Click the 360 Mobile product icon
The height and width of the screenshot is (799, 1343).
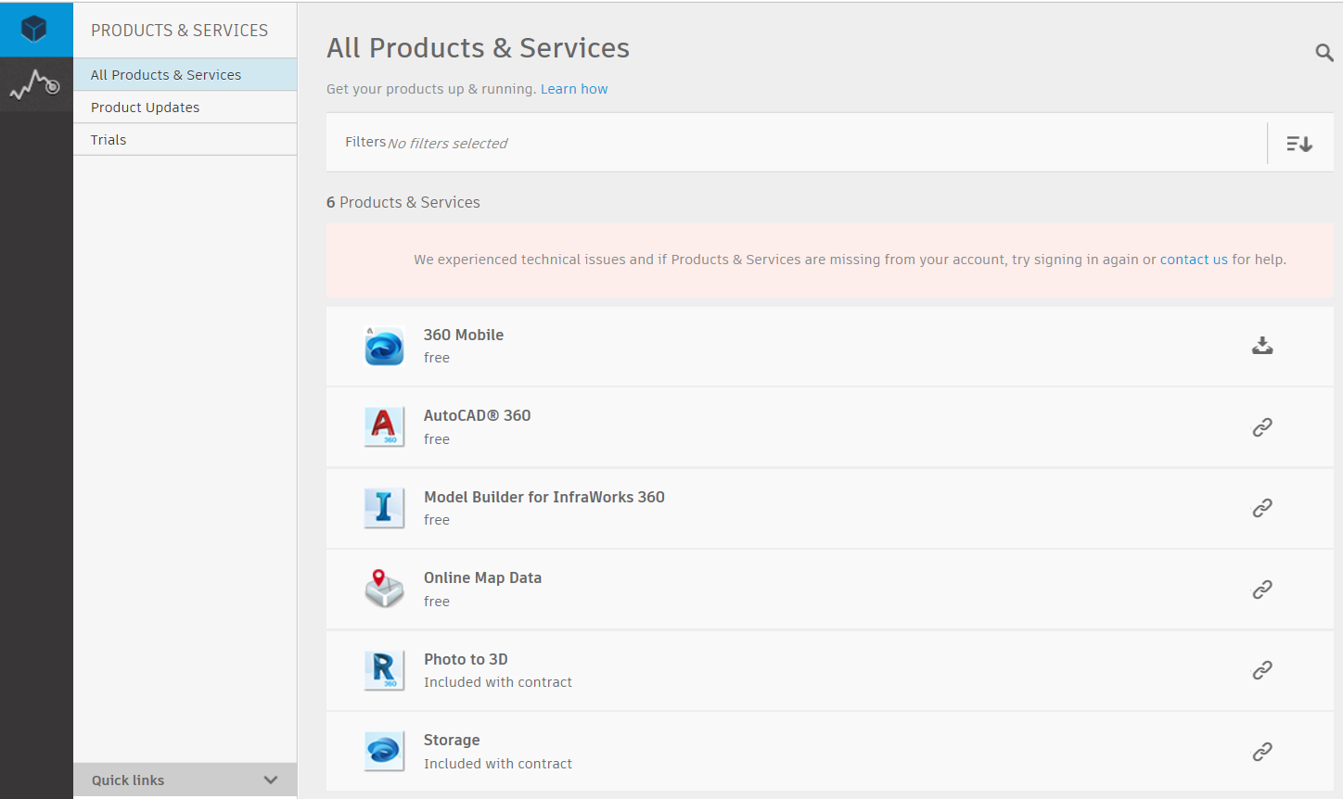[x=384, y=346]
